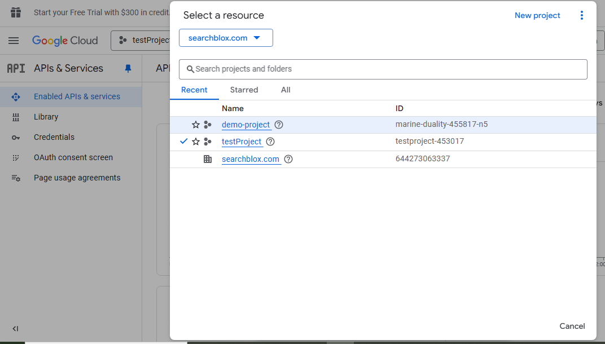Click the APIs & Services pin icon
This screenshot has width=605, height=344.
[x=128, y=68]
